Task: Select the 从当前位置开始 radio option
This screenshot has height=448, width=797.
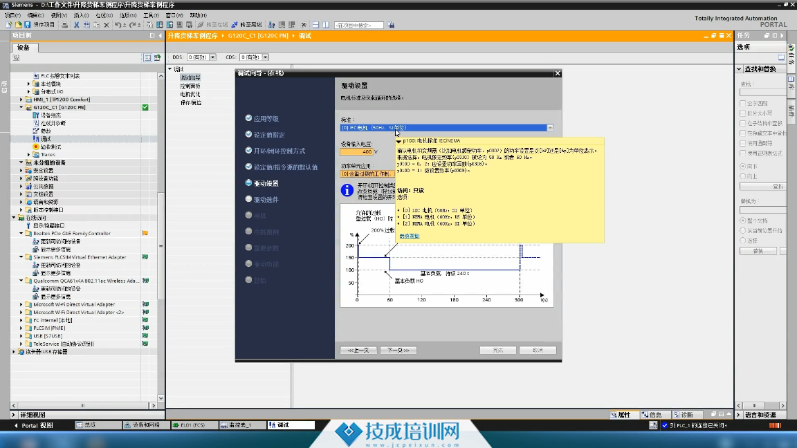Action: click(742, 231)
